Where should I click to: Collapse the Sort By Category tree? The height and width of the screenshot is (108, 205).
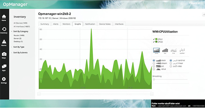12,32
